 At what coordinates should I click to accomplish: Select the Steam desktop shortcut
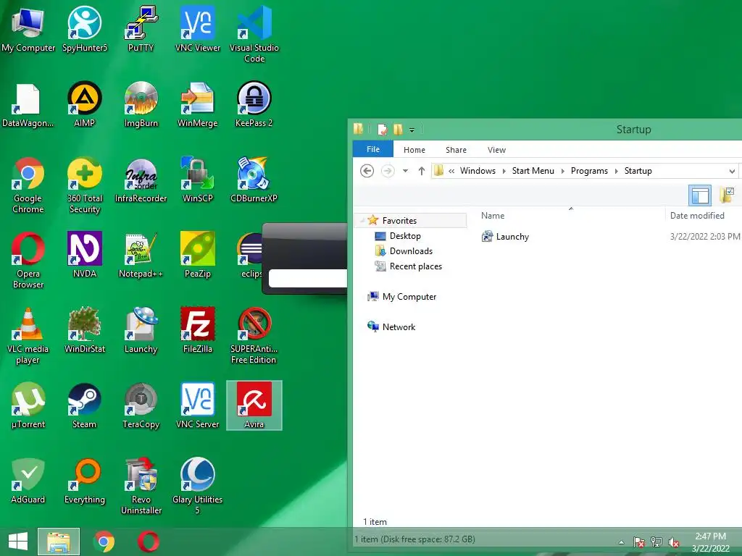click(85, 405)
